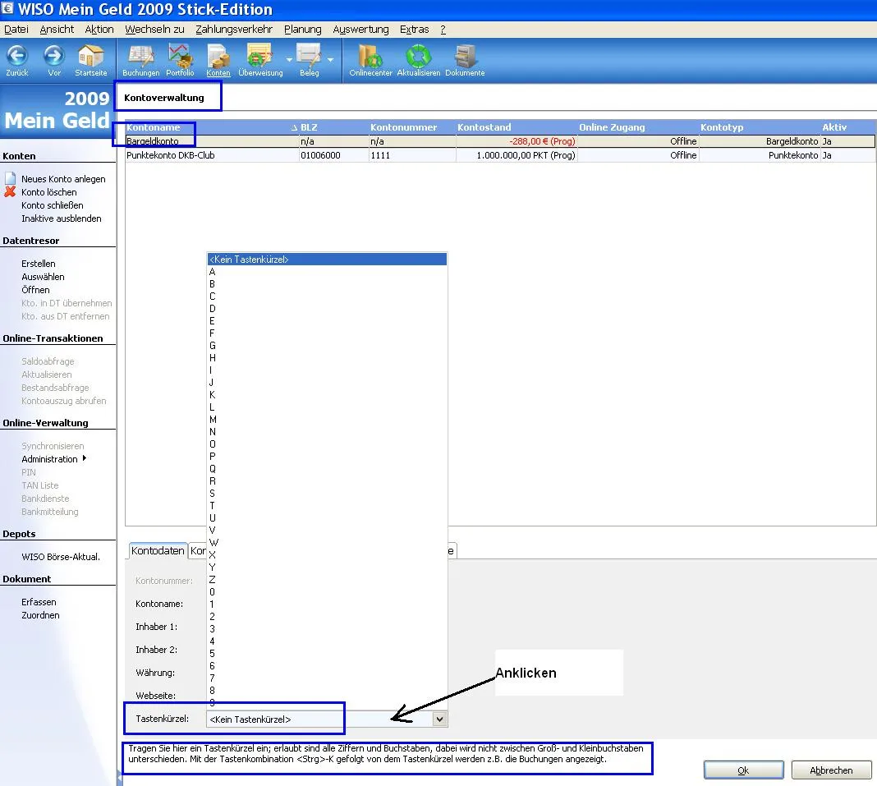The height and width of the screenshot is (786, 877).
Task: Confirm with the Ok button
Action: 742,770
